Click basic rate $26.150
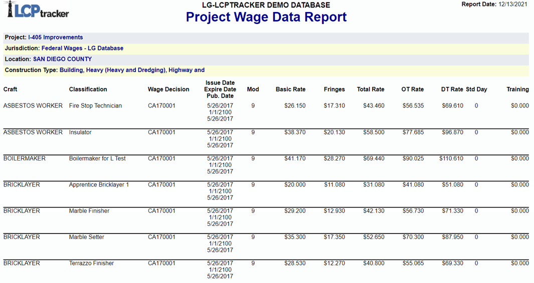534x283 pixels. click(x=295, y=105)
